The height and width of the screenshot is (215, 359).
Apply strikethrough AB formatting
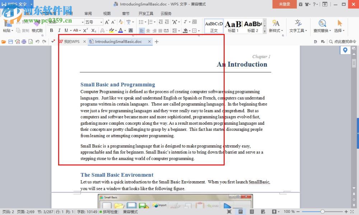(x=75, y=30)
